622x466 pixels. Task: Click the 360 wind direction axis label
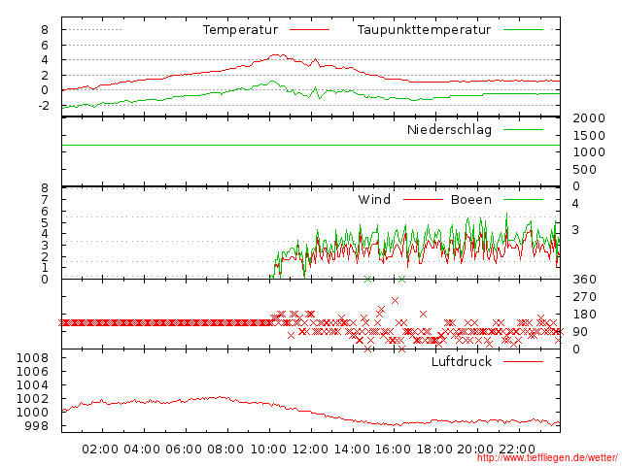tap(585, 280)
